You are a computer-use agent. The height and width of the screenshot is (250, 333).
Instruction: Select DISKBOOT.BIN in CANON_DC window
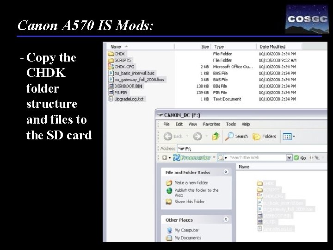click(x=275, y=216)
